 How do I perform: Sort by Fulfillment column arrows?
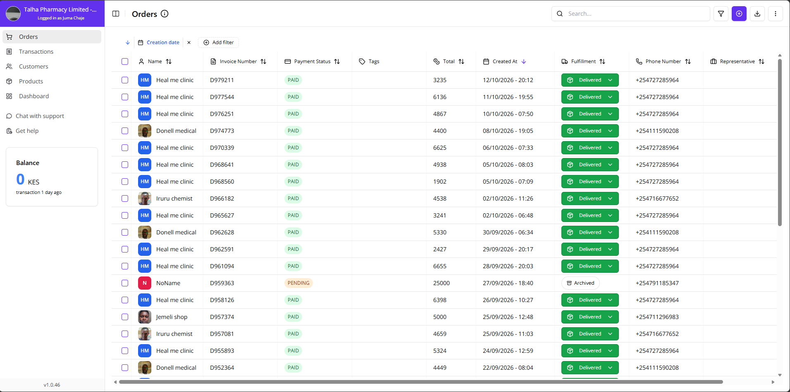pos(602,61)
